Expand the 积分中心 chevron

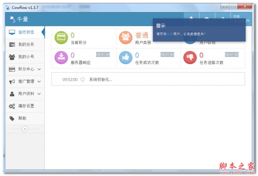click(x=39, y=69)
